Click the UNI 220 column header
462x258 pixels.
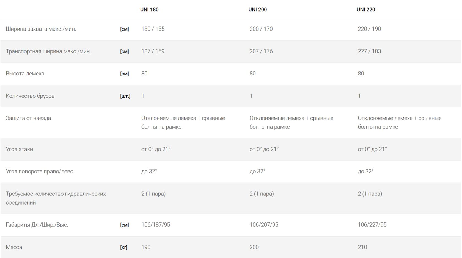click(366, 9)
